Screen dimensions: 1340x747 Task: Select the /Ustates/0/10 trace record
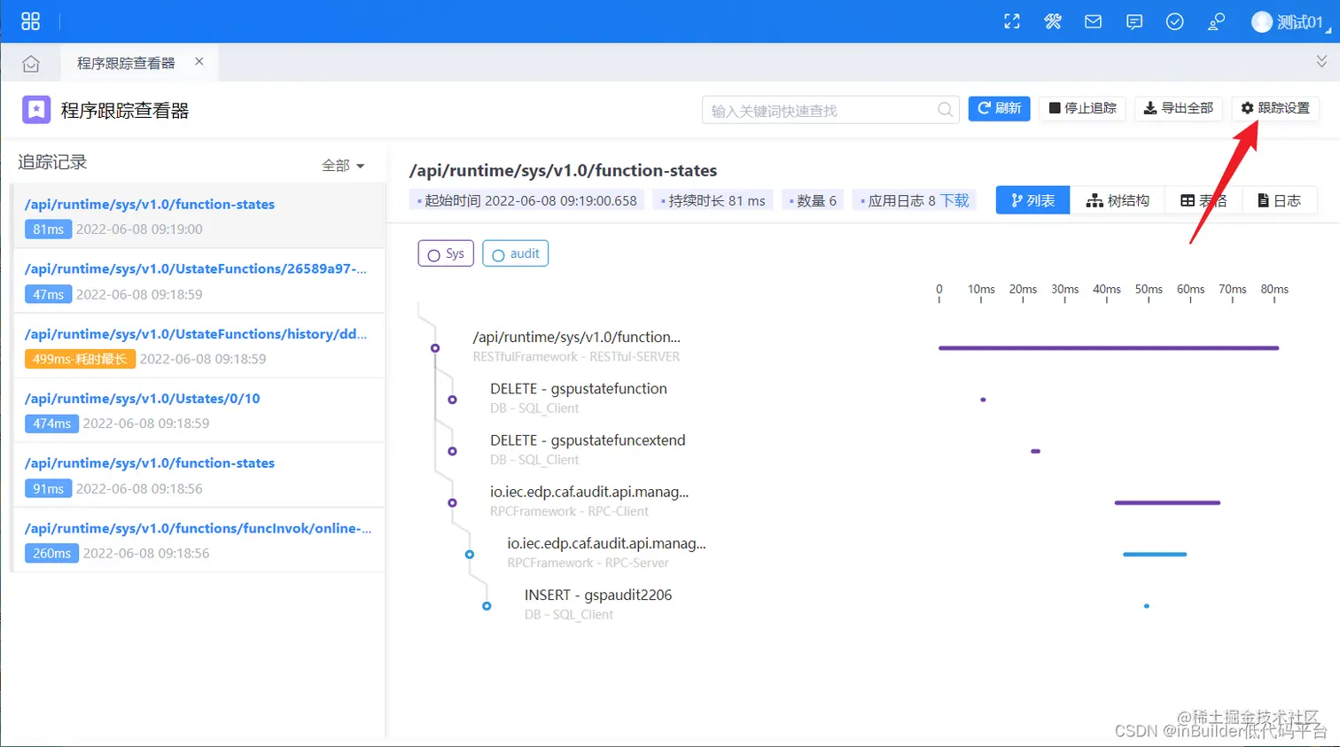pyautogui.click(x=199, y=410)
